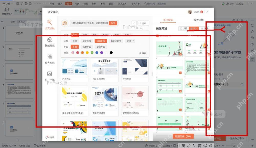Toggle checkbox on preview slide 7
This screenshot has width=256, height=148.
tap(180, 110)
